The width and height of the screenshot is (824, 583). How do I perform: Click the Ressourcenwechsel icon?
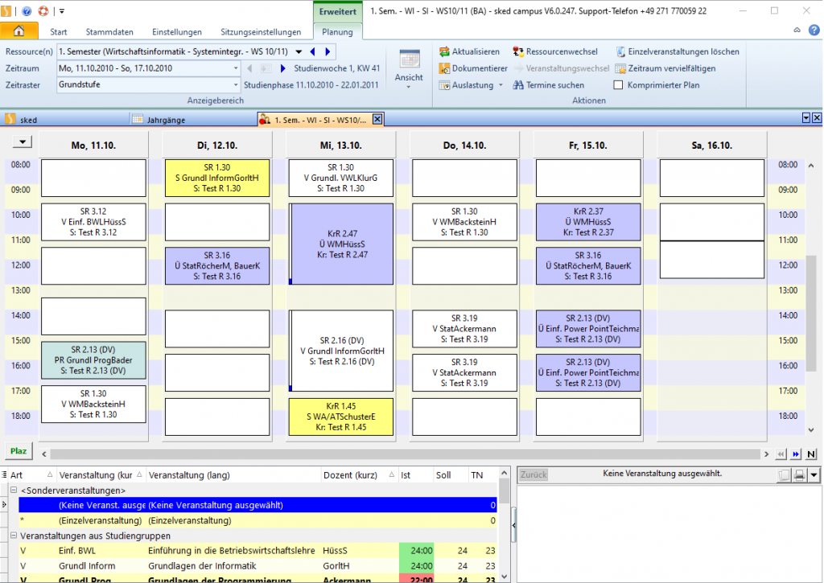519,51
